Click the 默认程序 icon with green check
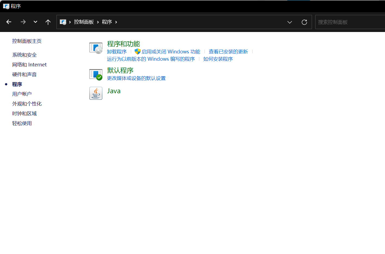The height and width of the screenshot is (254, 385). point(96,75)
